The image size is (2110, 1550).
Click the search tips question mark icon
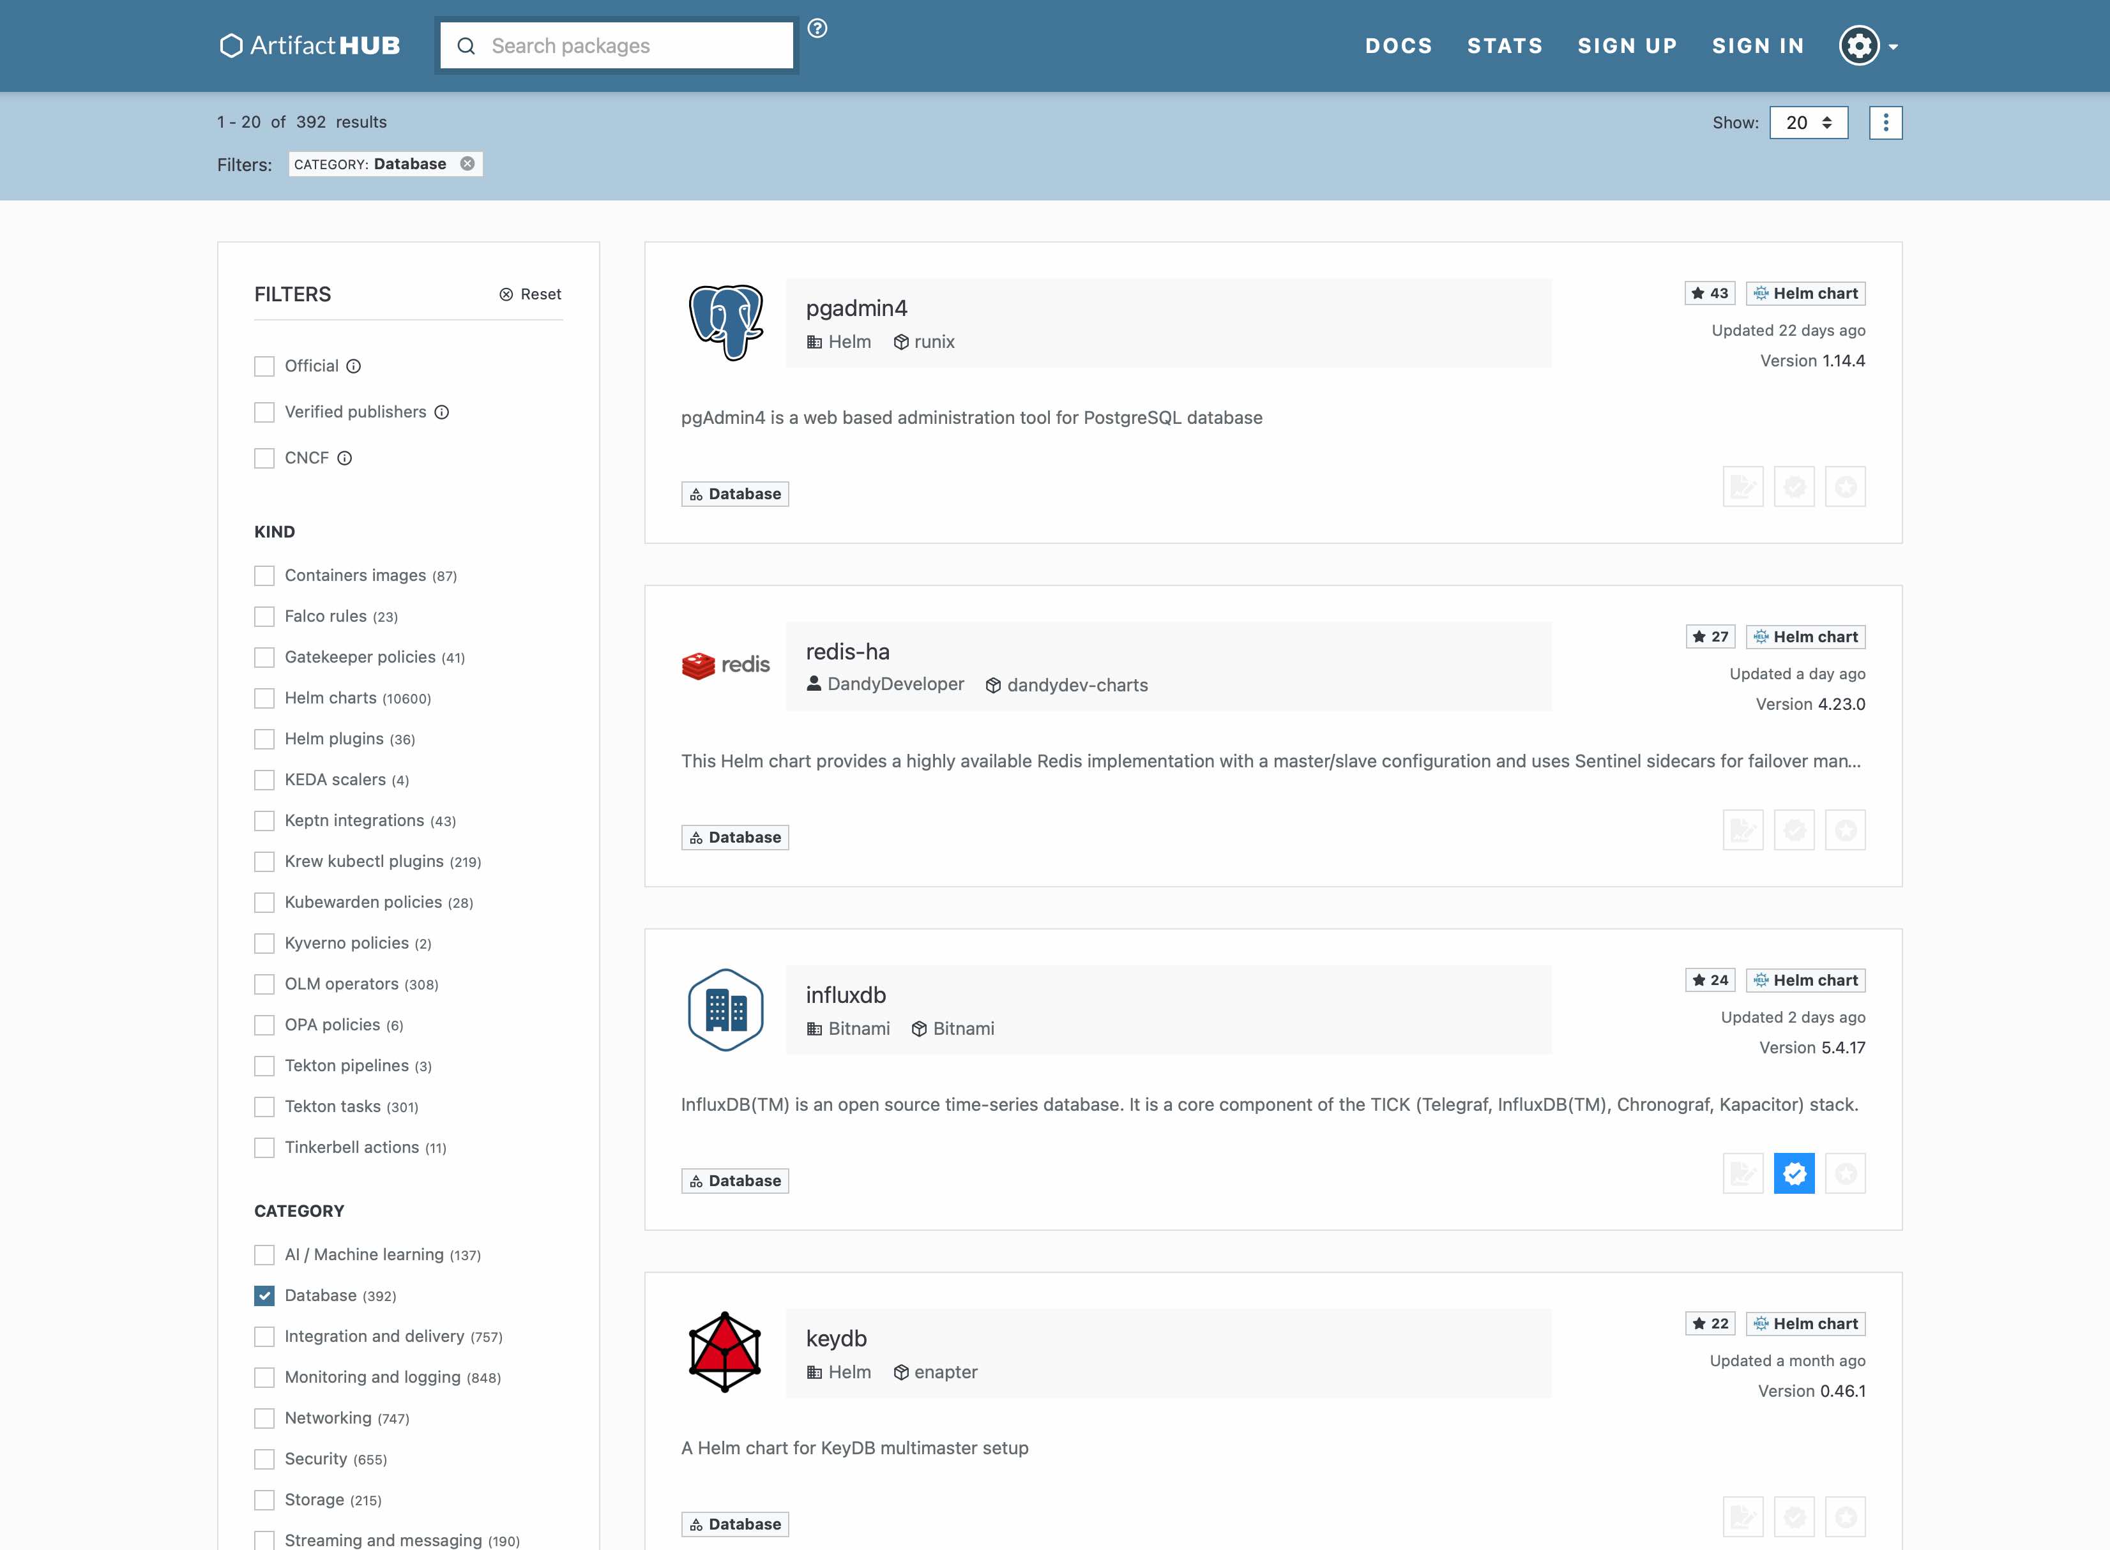click(817, 28)
